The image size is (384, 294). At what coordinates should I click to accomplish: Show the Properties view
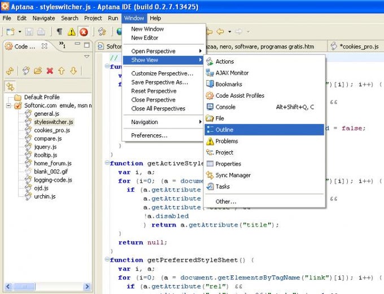264,164
